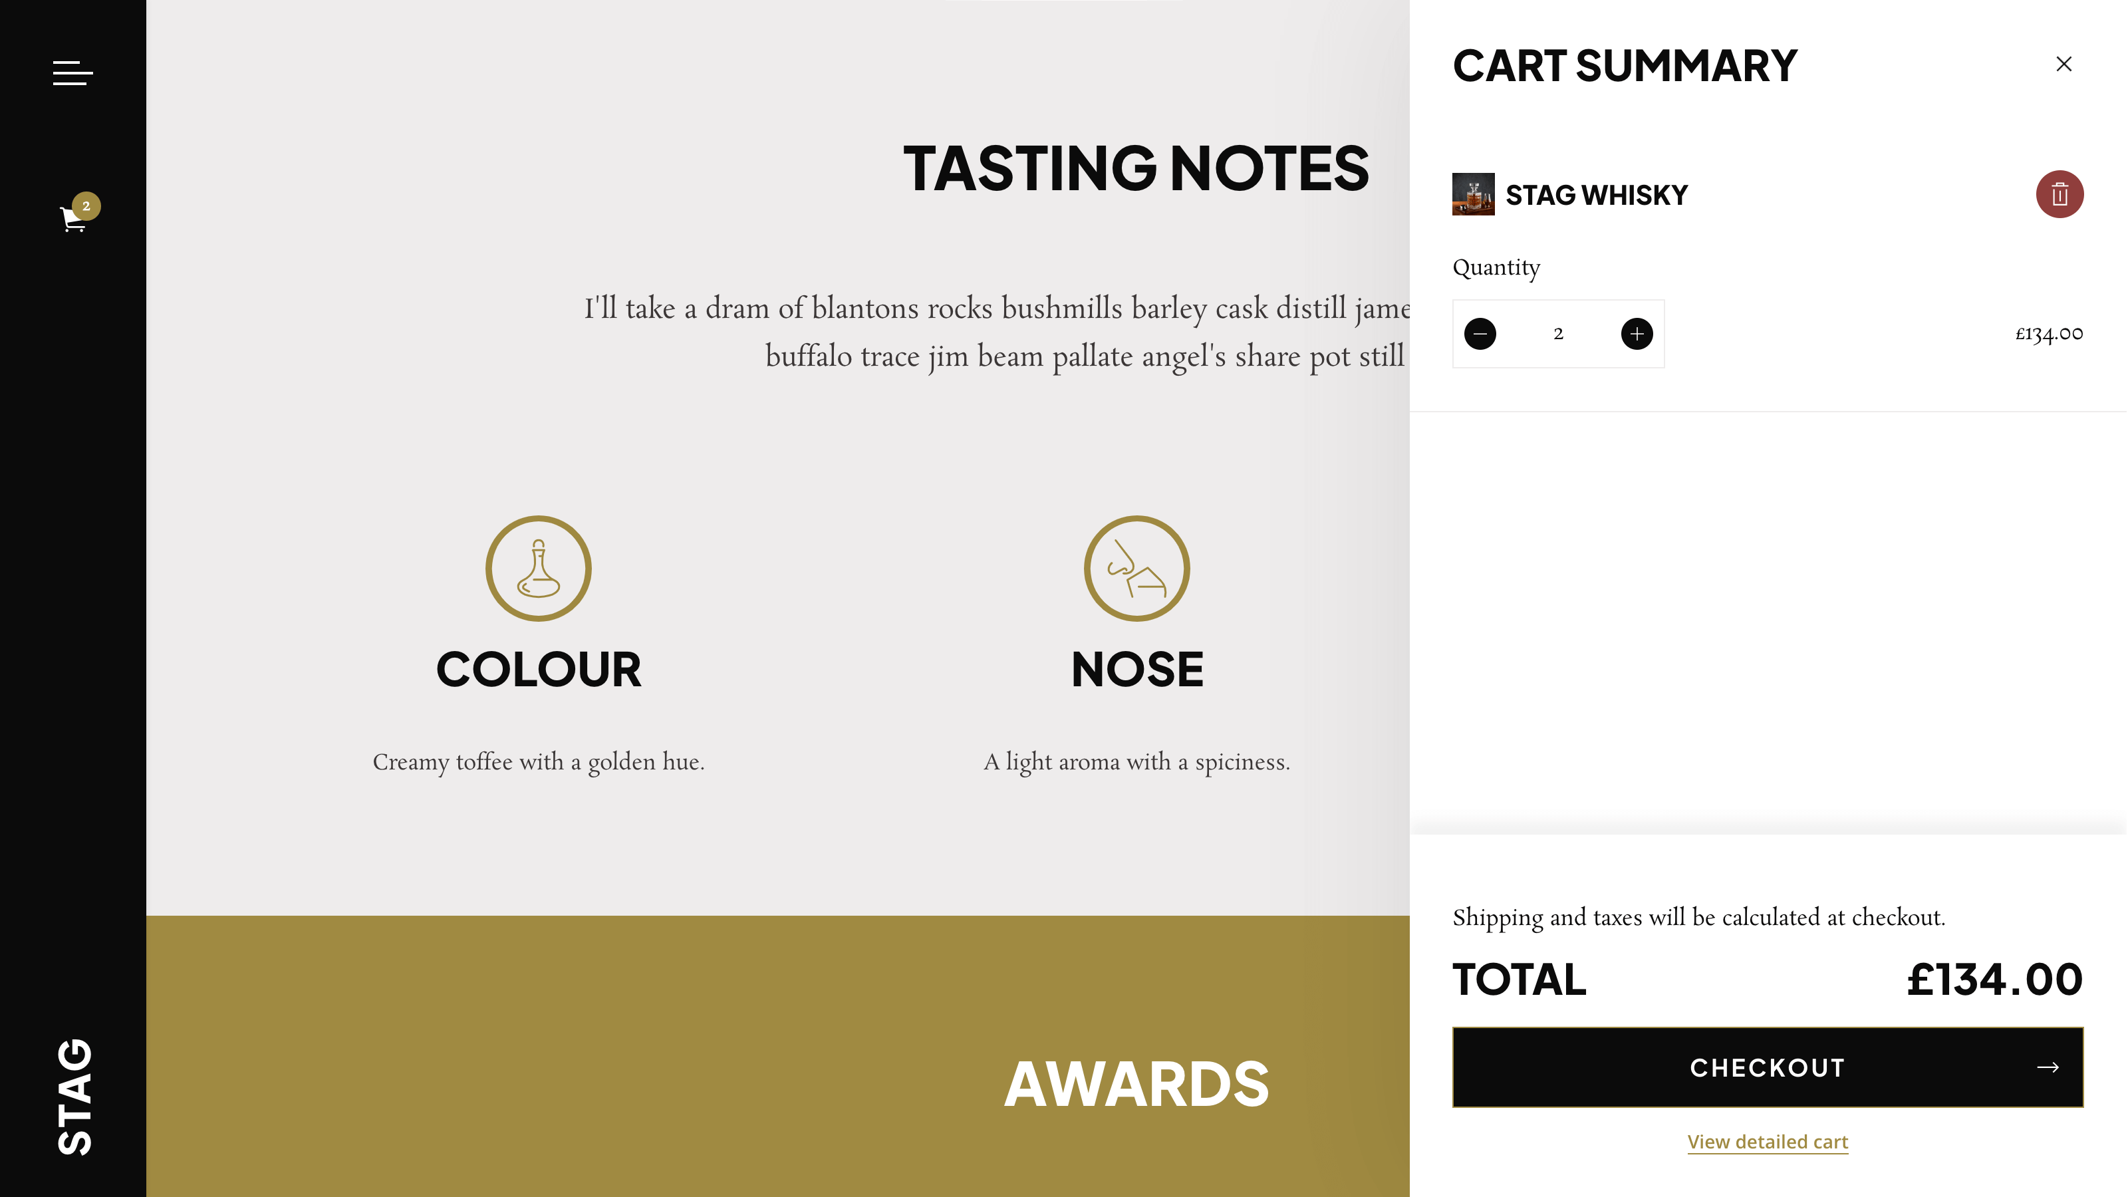Click the cart item count badge
This screenshot has height=1197, width=2128.
pyautogui.click(x=86, y=205)
